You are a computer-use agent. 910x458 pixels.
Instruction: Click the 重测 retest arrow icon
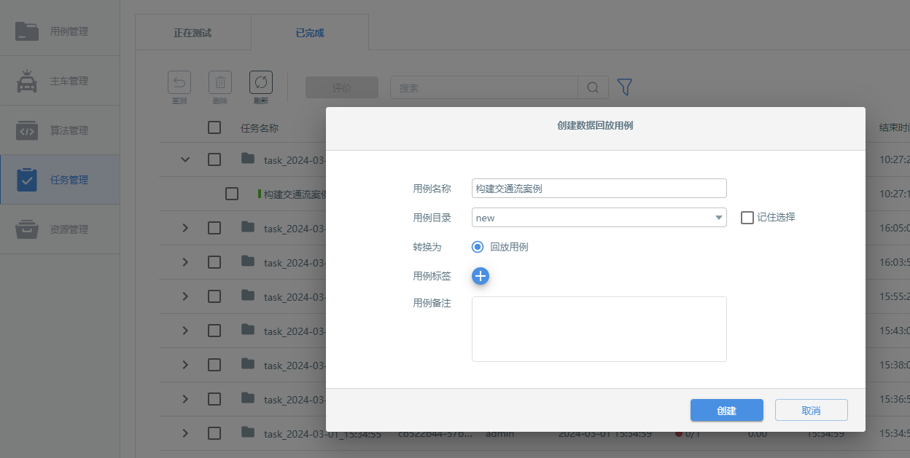click(179, 82)
